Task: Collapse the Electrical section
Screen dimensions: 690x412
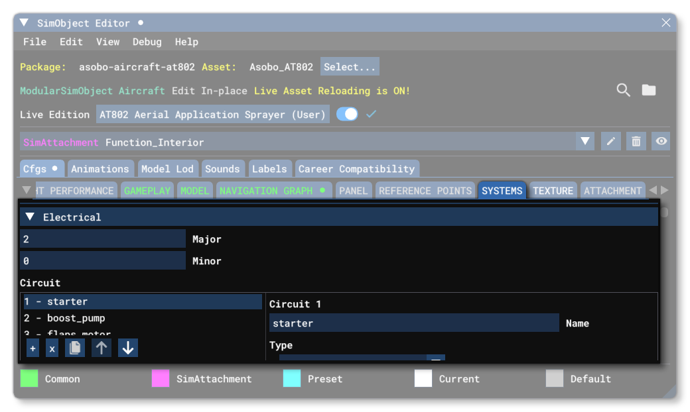Action: pos(29,217)
